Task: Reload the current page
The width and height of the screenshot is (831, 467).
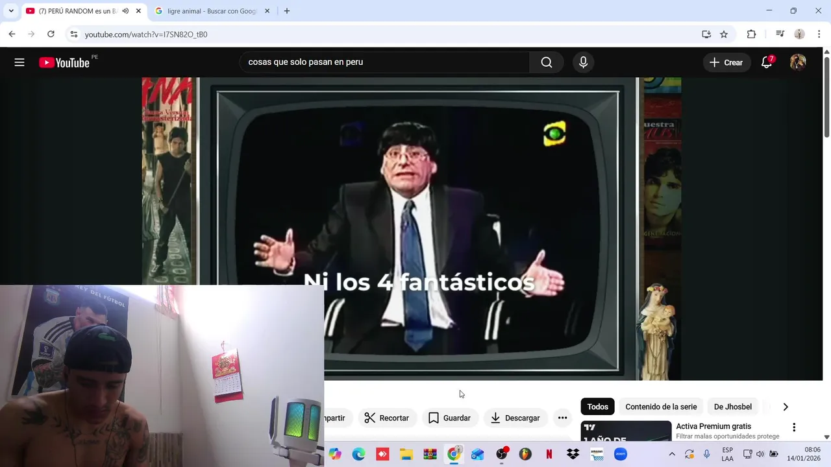Action: click(51, 34)
